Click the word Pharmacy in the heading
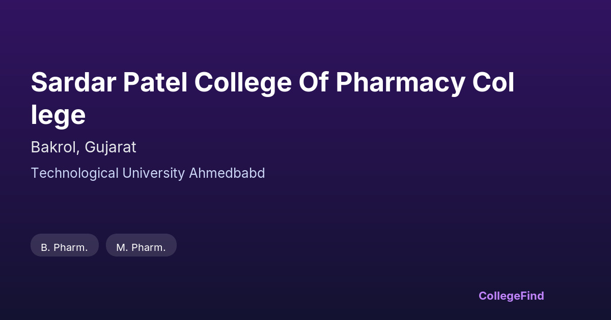 click(x=400, y=83)
